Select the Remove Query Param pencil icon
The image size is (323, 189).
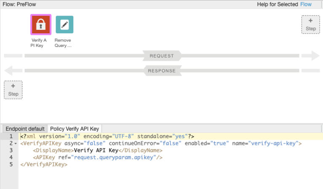pos(64,25)
